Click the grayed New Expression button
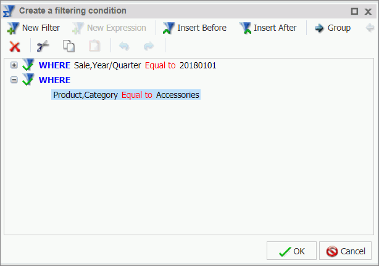The height and width of the screenshot is (266, 379). [x=109, y=28]
